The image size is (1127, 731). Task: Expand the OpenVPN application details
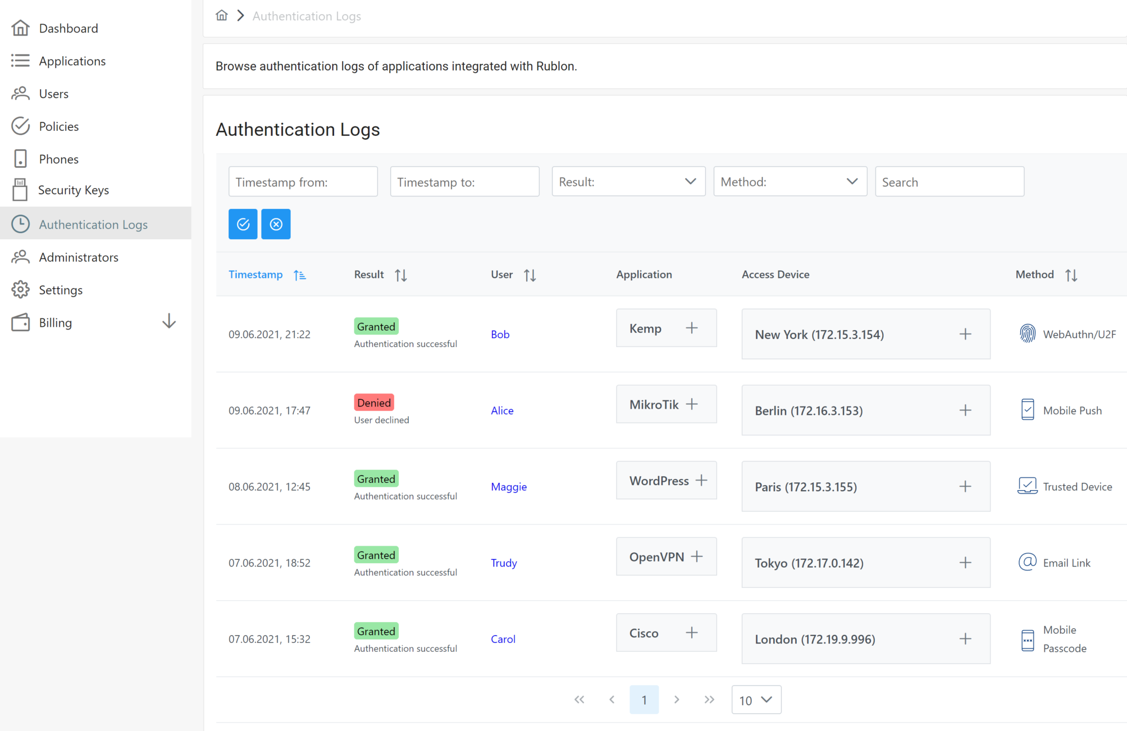(697, 557)
